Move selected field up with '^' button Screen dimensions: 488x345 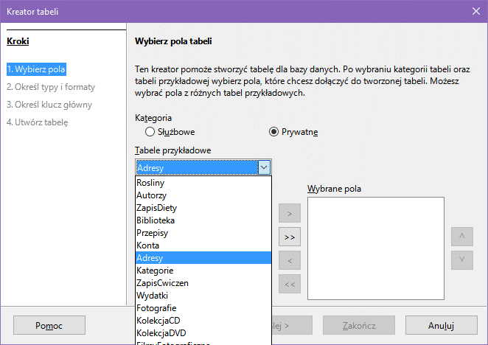(461, 237)
